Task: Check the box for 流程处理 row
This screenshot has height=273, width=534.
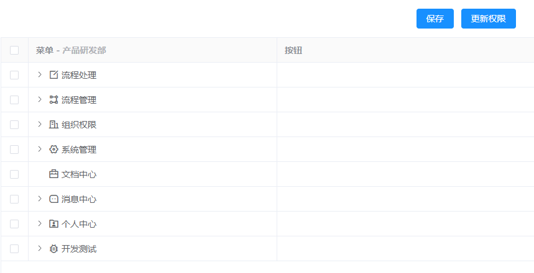Action: [14, 75]
